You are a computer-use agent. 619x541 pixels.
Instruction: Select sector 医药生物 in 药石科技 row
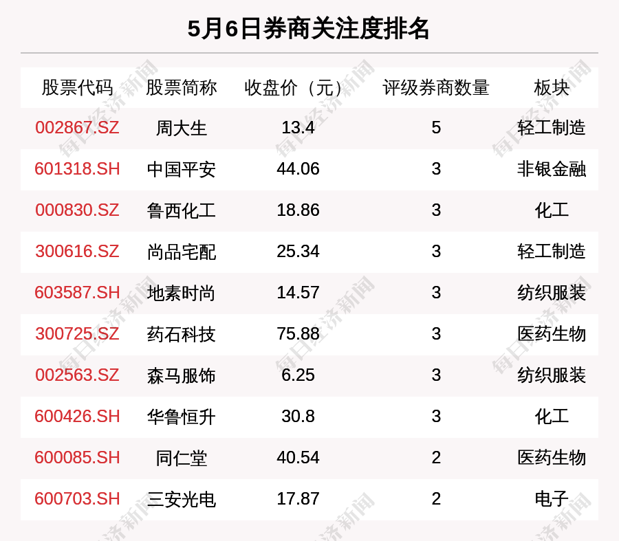coord(552,334)
